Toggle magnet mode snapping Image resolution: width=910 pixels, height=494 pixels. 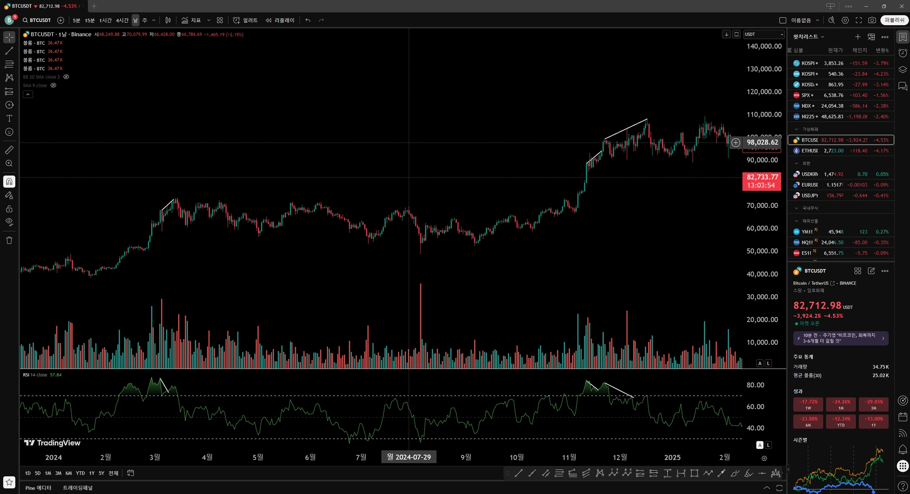(9, 181)
